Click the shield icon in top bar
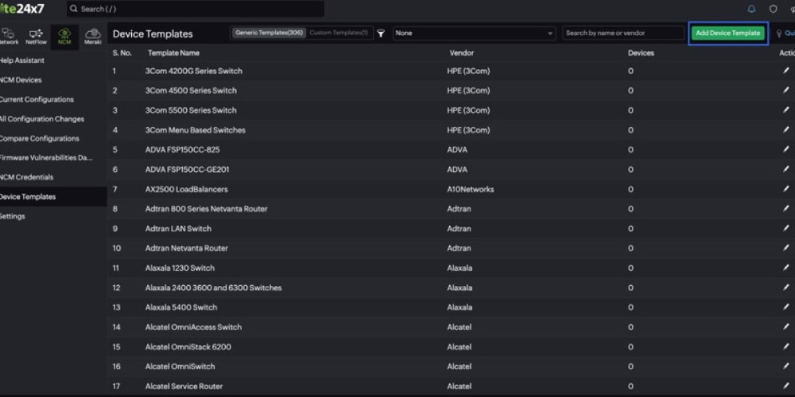795x397 pixels. 772,9
